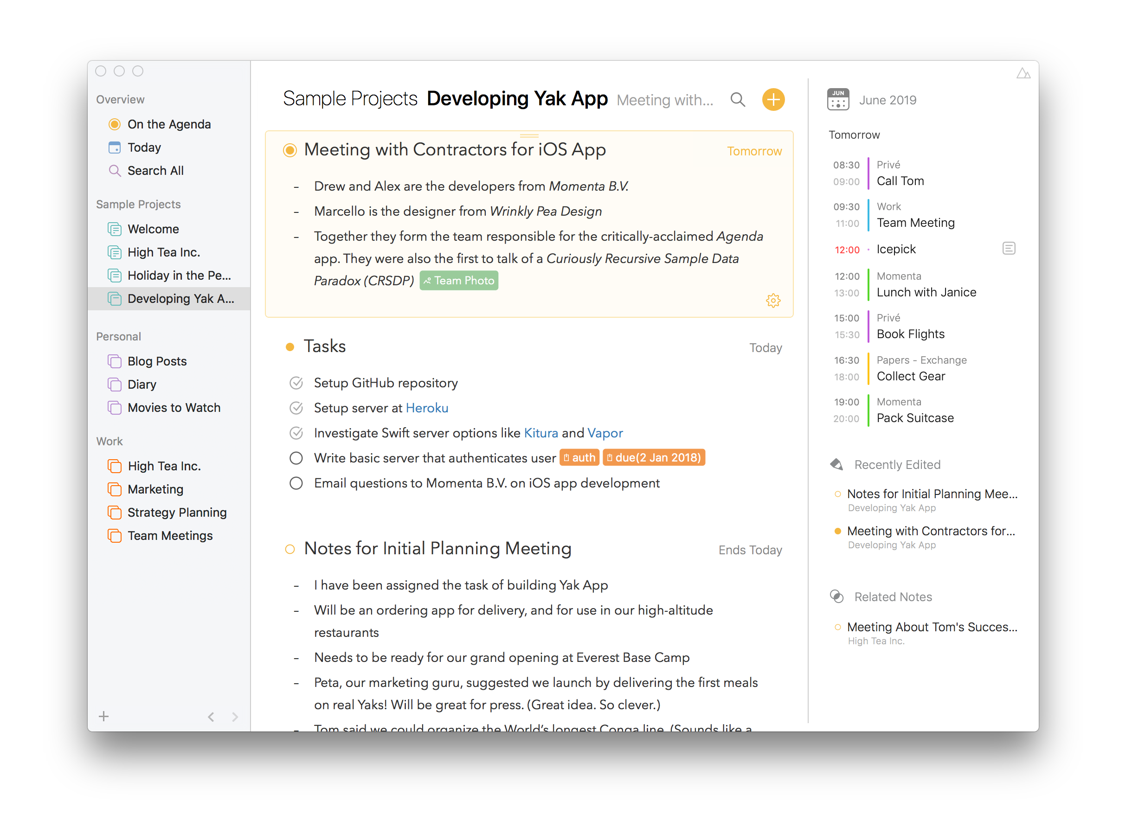
Task: Open Holiday in the Pe... project
Action: (169, 276)
